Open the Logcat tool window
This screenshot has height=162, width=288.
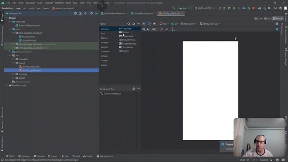coord(52,156)
